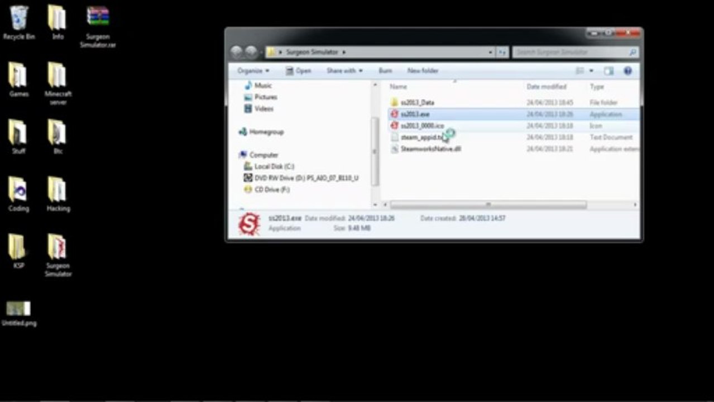Open the Share with menu
Image resolution: width=714 pixels, height=402 pixels.
pos(344,71)
